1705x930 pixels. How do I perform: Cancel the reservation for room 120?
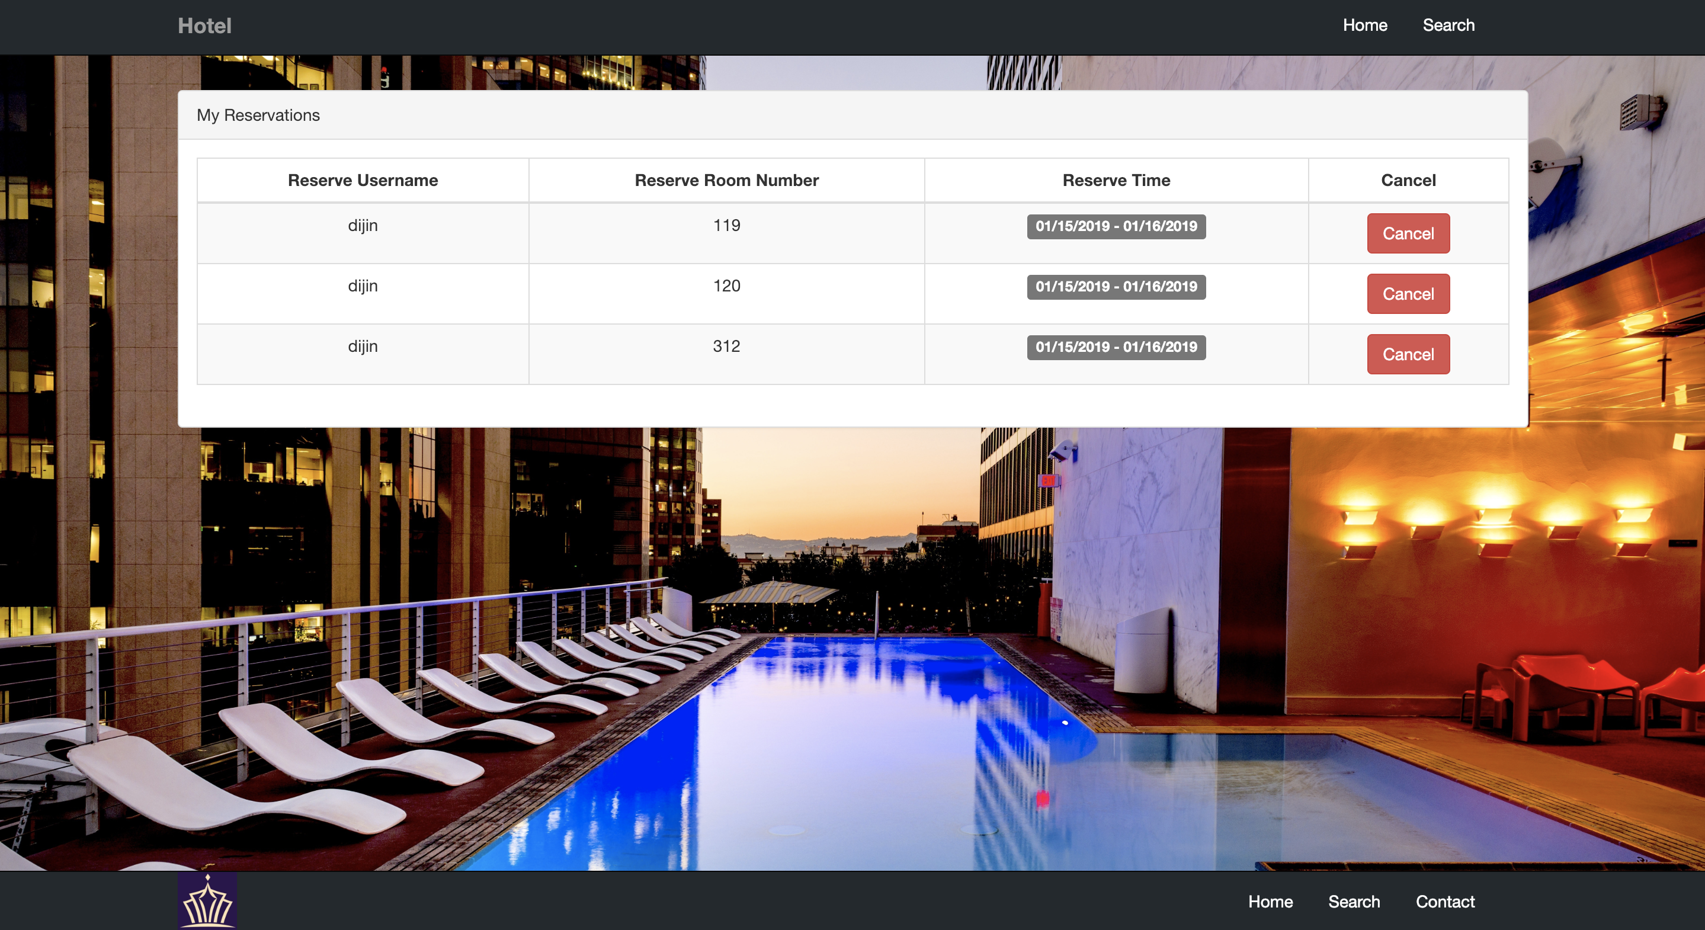tap(1408, 294)
